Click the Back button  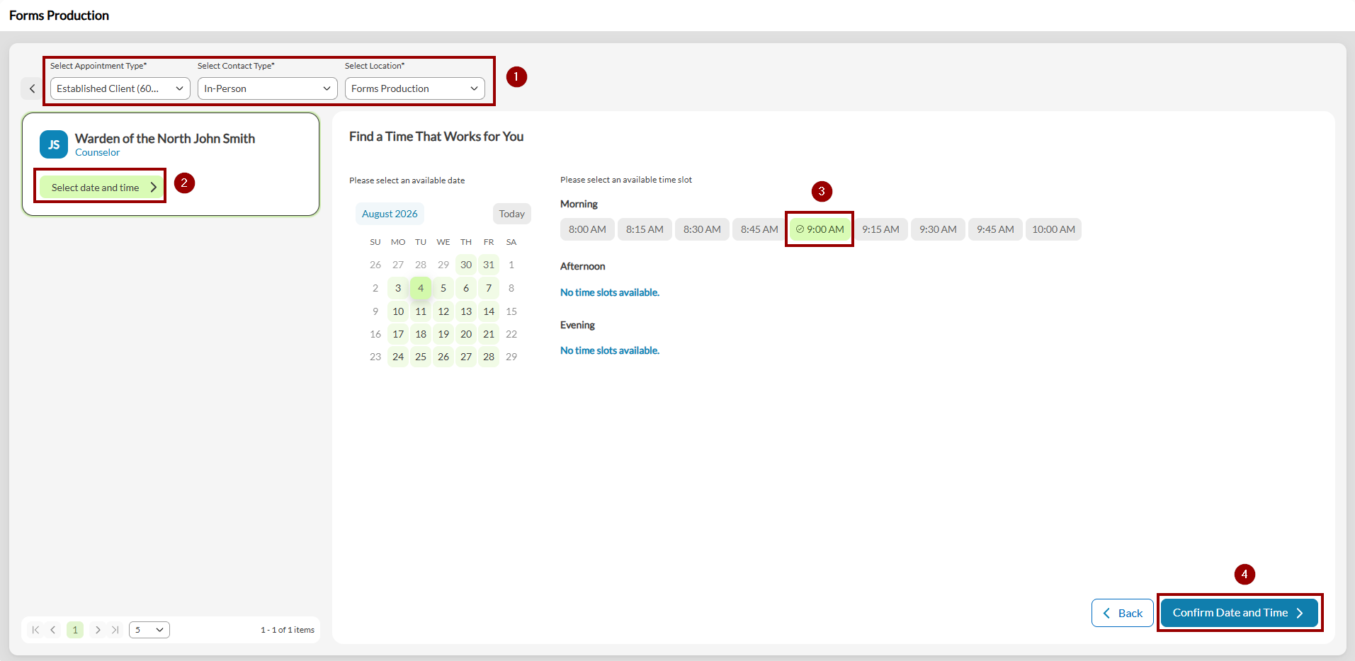(1123, 613)
